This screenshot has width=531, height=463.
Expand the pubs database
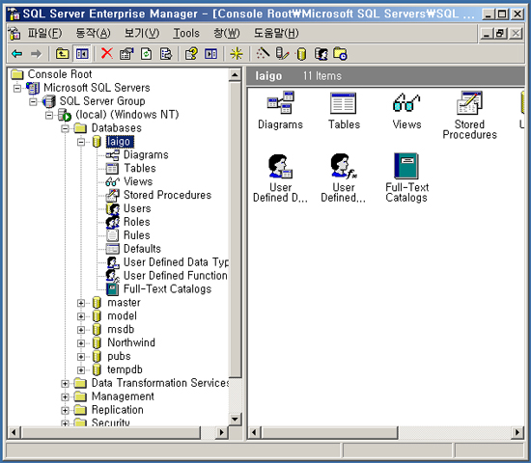[x=81, y=357]
